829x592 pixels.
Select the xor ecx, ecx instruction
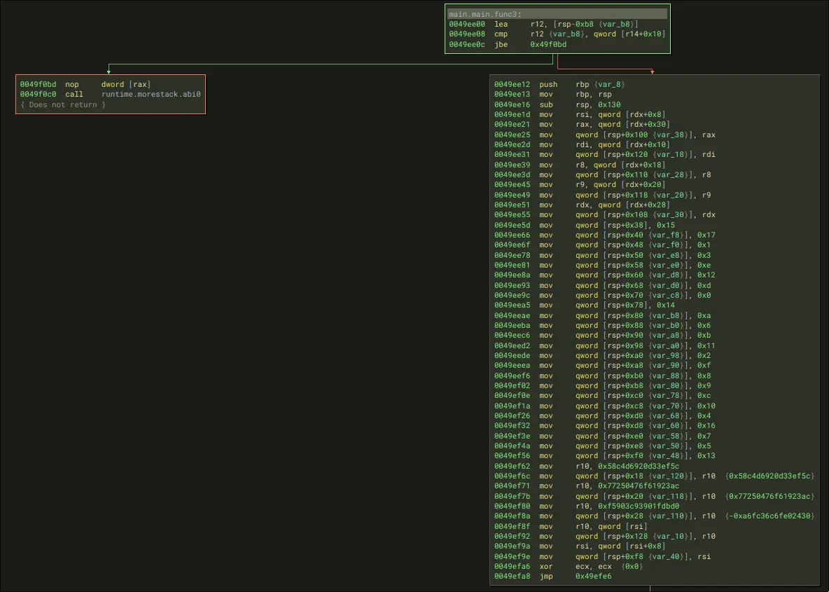[x=546, y=567]
